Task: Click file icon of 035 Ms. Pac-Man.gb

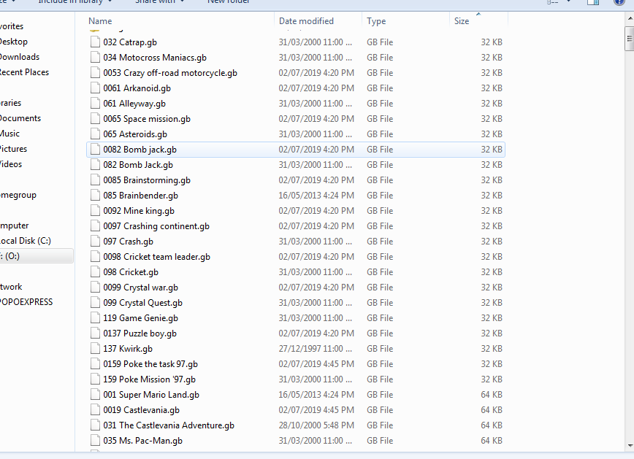Action: tap(95, 441)
